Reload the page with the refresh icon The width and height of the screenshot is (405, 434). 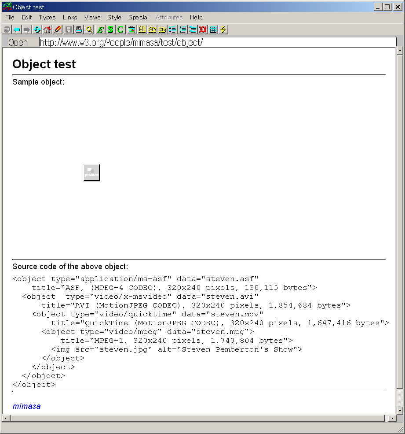[37, 30]
